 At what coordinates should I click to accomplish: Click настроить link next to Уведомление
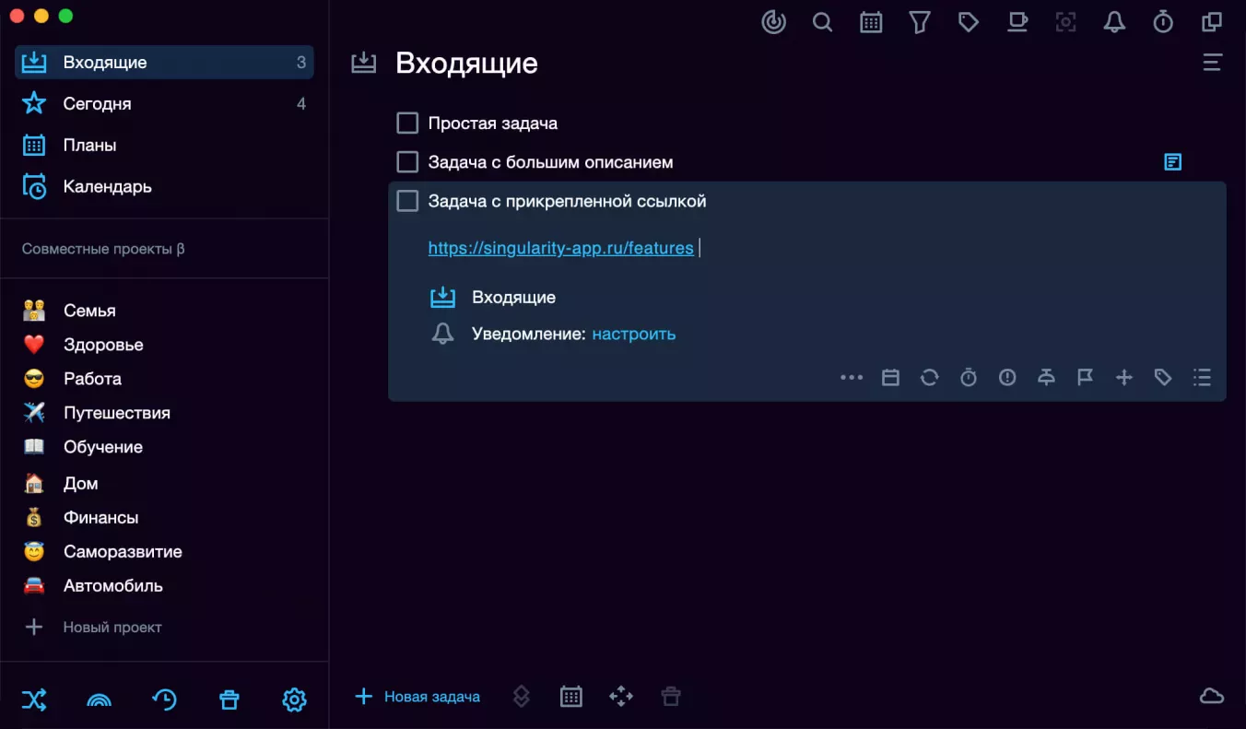(634, 334)
